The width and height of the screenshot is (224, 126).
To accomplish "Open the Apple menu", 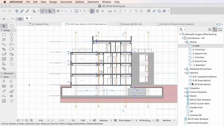I will pos(5,2).
